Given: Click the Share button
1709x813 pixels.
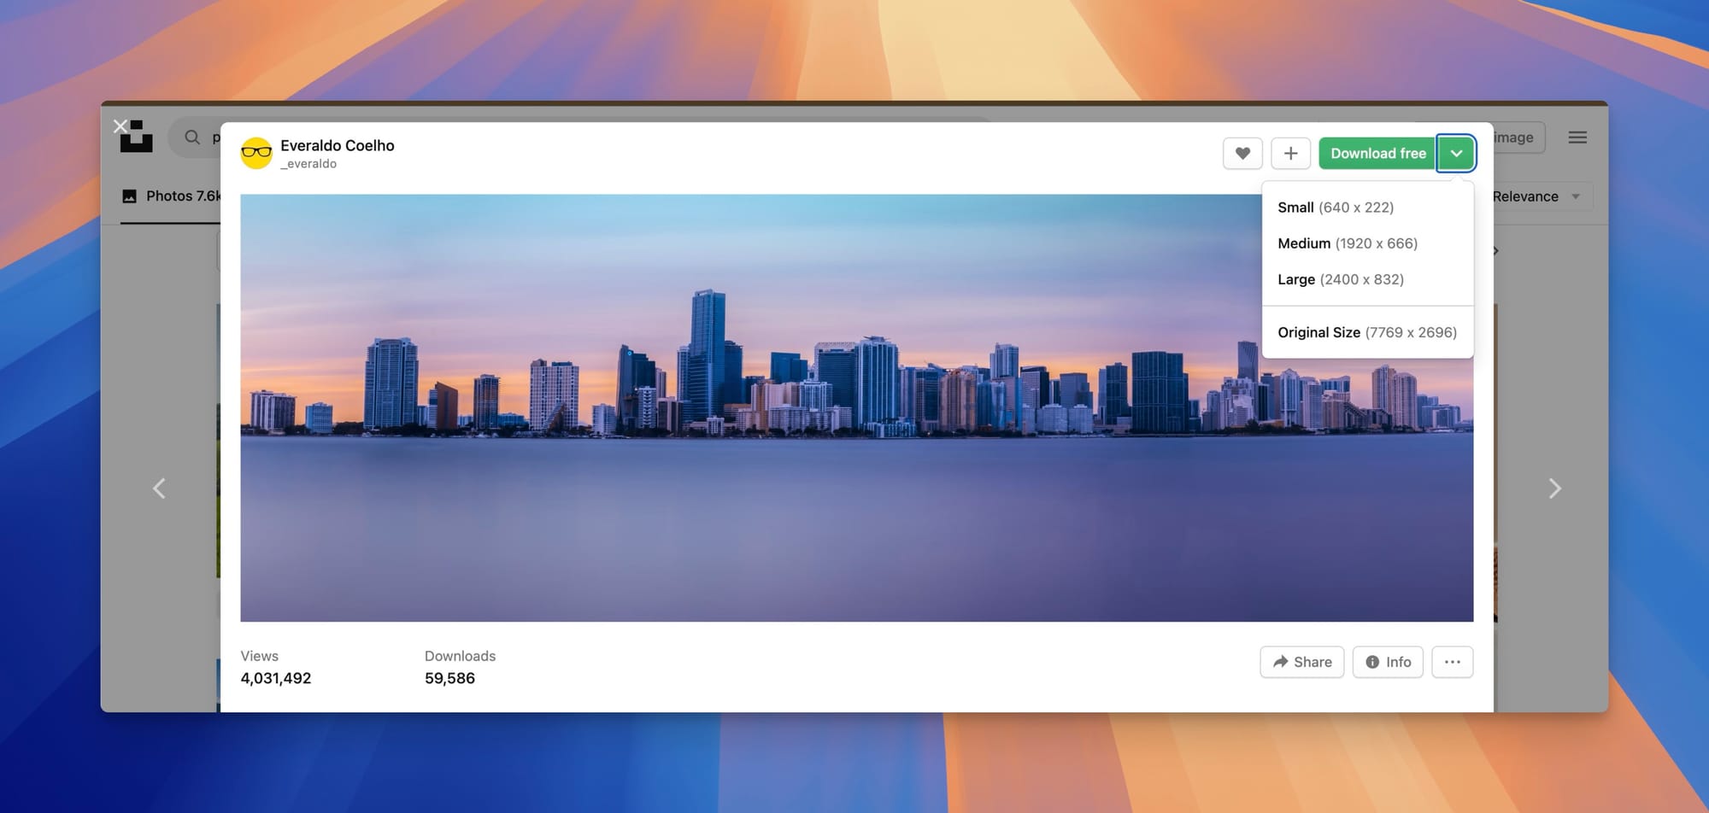Looking at the screenshot, I should tap(1301, 662).
